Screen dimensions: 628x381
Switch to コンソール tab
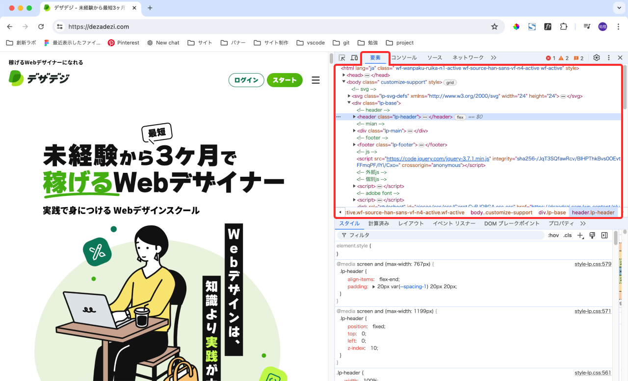pyautogui.click(x=404, y=58)
